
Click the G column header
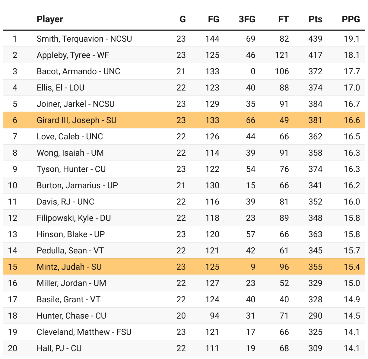(182, 19)
